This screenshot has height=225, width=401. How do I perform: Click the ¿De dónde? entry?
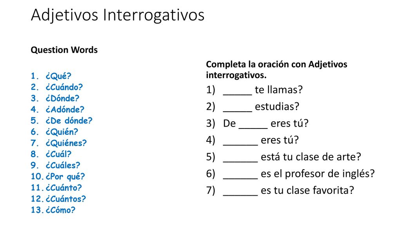[x=69, y=121]
